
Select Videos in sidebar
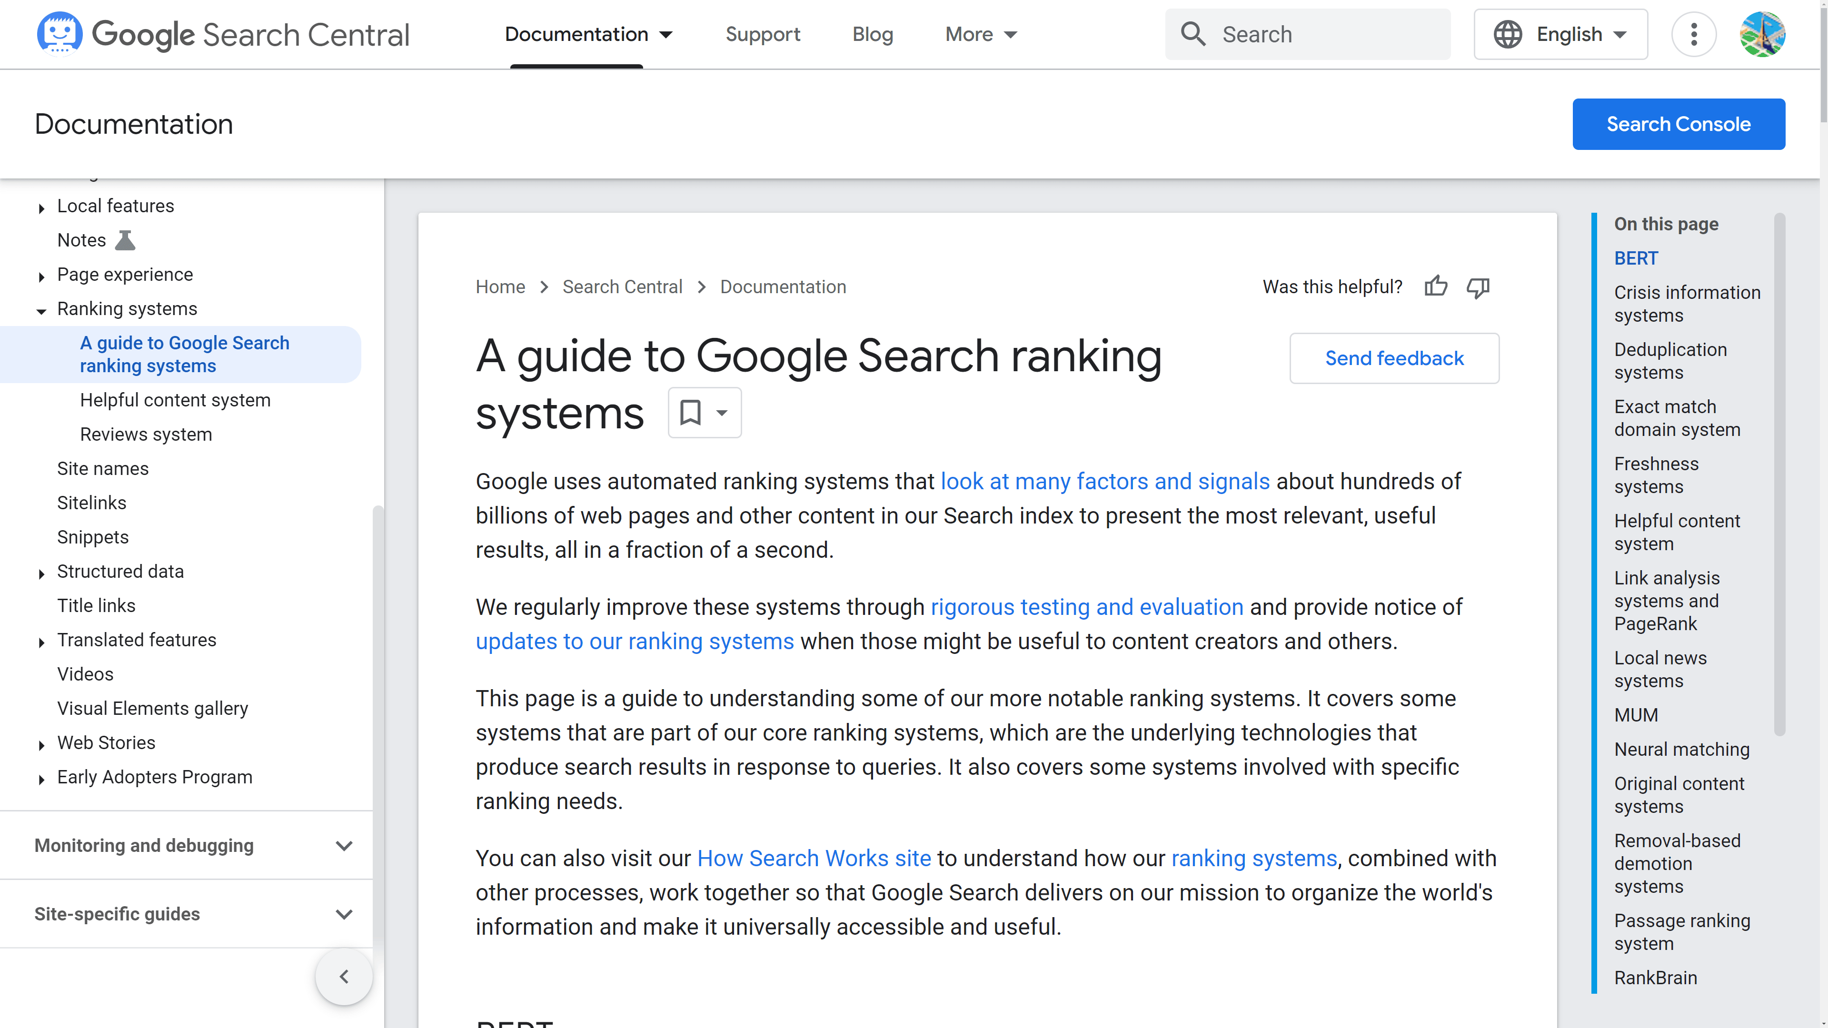click(x=85, y=674)
